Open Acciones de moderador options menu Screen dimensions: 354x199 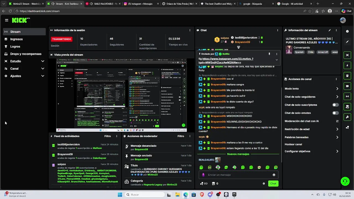190,136
